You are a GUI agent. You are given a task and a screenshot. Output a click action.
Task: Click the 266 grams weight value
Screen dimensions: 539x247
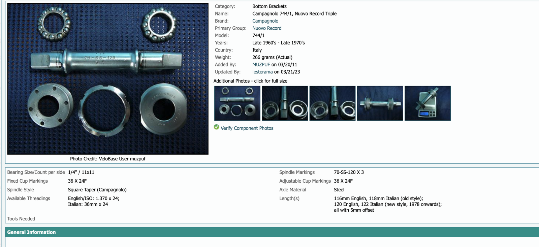[272, 57]
